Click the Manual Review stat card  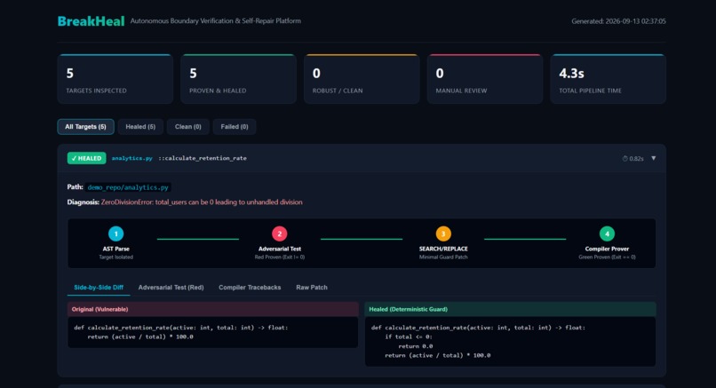coord(485,79)
